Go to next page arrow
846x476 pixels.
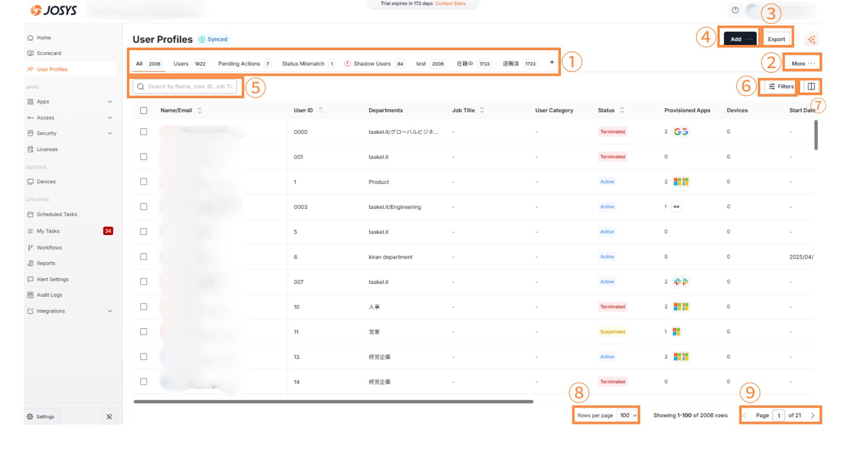813,415
